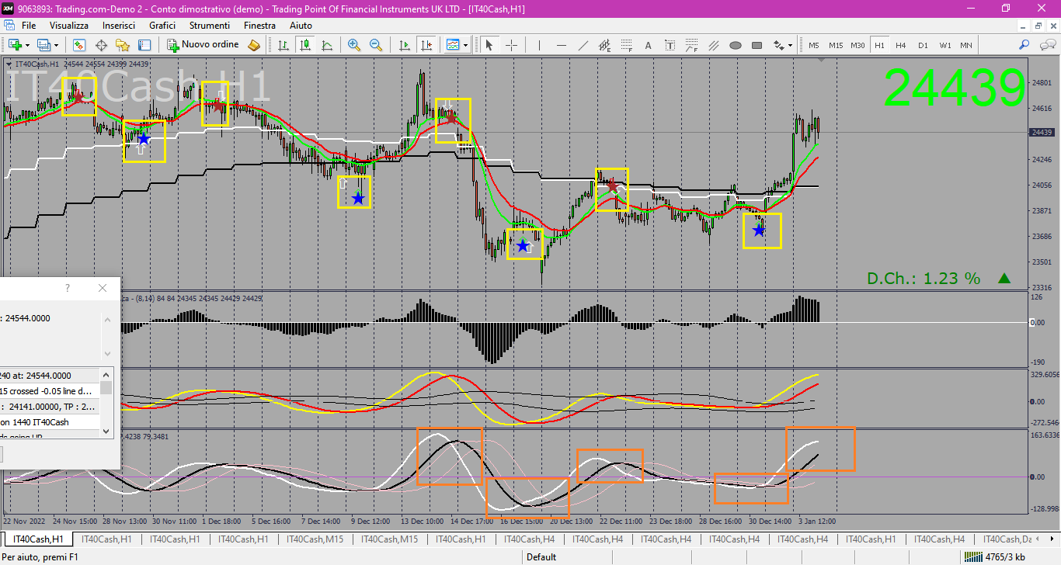This screenshot has width=1061, height=565.
Task: Select the standard cursor arrow tool
Action: pyautogui.click(x=489, y=45)
